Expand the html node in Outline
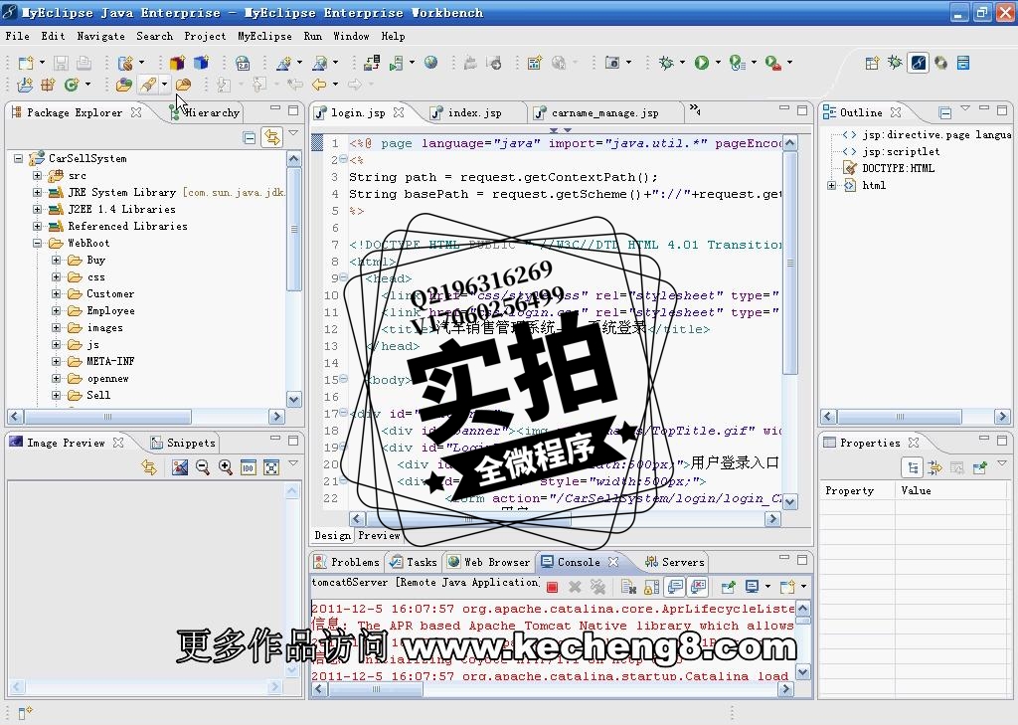The image size is (1018, 725). pos(831,185)
